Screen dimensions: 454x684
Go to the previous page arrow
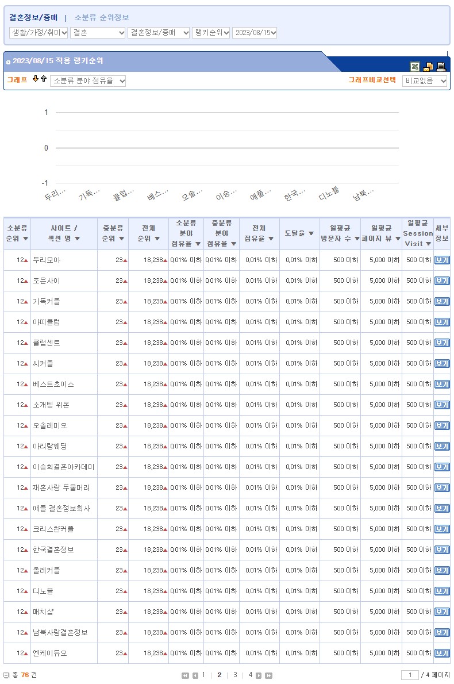pos(195,675)
